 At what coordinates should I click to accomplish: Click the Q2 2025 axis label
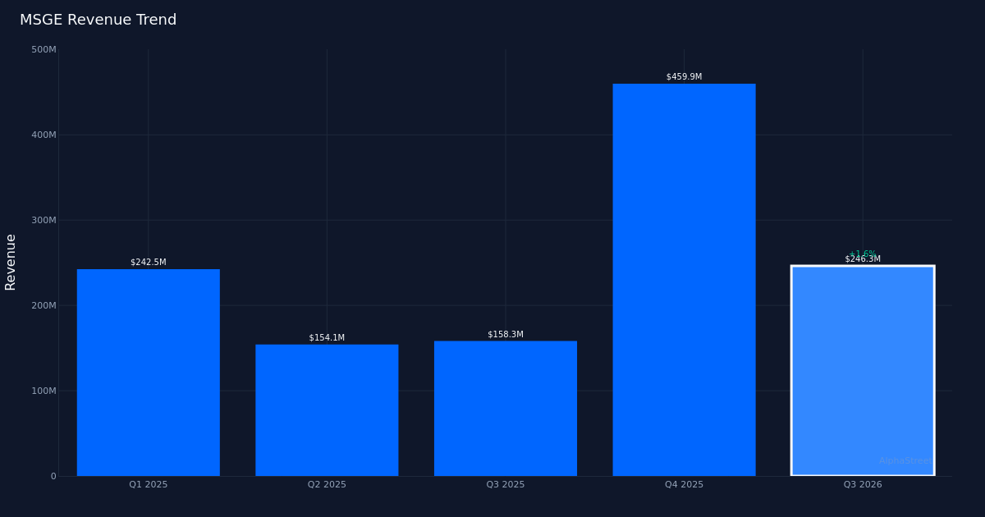(327, 484)
